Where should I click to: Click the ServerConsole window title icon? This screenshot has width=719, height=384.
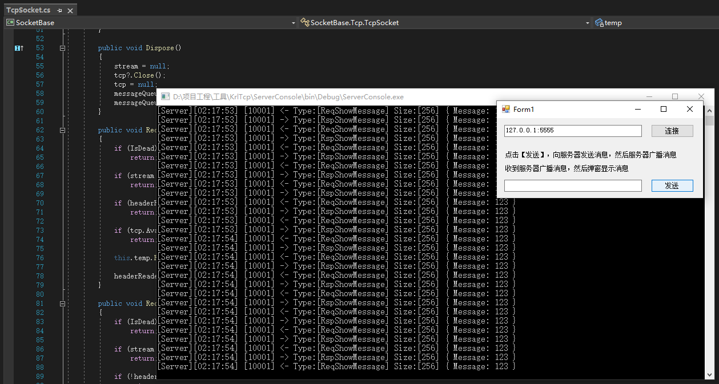coord(165,97)
